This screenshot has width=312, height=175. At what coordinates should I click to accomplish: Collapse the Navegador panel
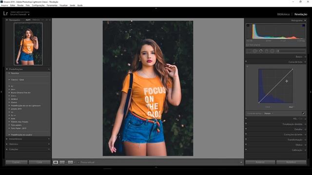(x=7, y=20)
